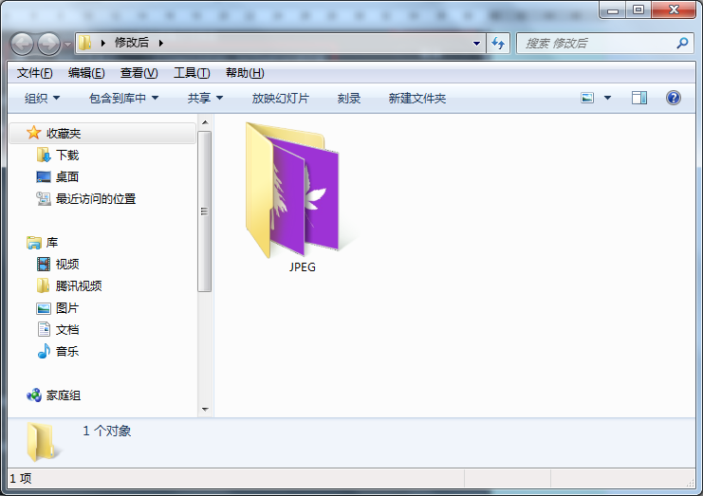Expand the 组织 dropdown menu

43,98
